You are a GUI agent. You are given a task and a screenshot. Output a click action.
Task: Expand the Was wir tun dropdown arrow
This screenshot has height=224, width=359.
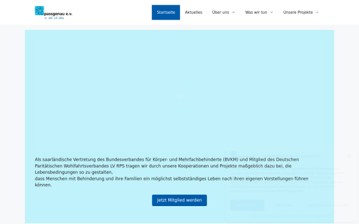(272, 13)
